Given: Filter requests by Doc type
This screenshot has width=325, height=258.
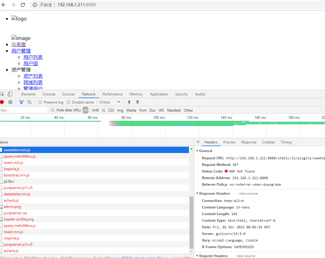Looking at the screenshot, I should point(153,110).
